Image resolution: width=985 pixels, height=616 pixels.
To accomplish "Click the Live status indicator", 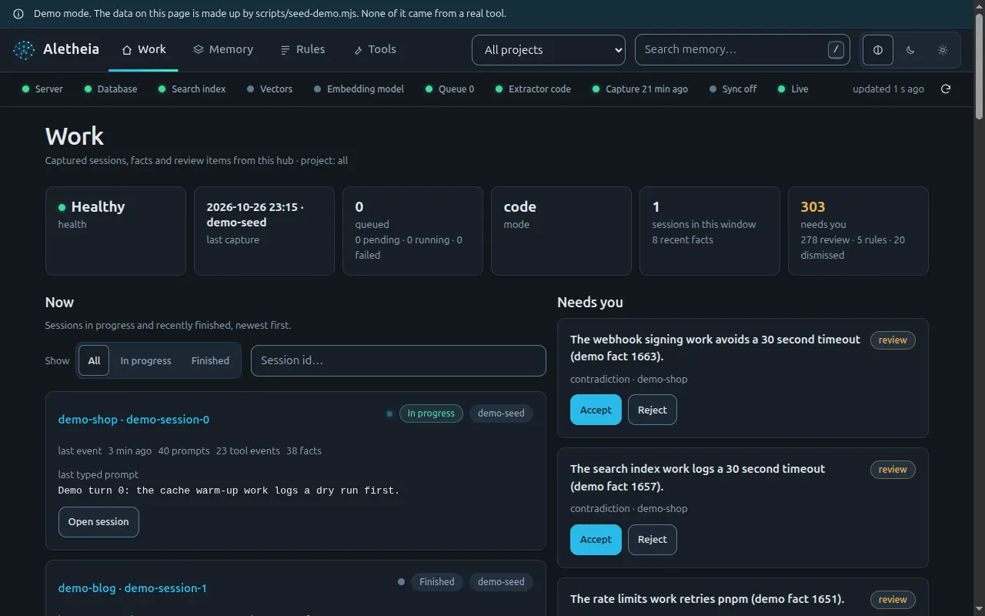I will point(793,89).
